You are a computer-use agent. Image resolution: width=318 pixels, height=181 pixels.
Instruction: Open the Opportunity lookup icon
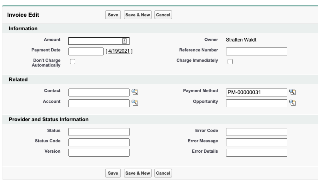(x=292, y=103)
